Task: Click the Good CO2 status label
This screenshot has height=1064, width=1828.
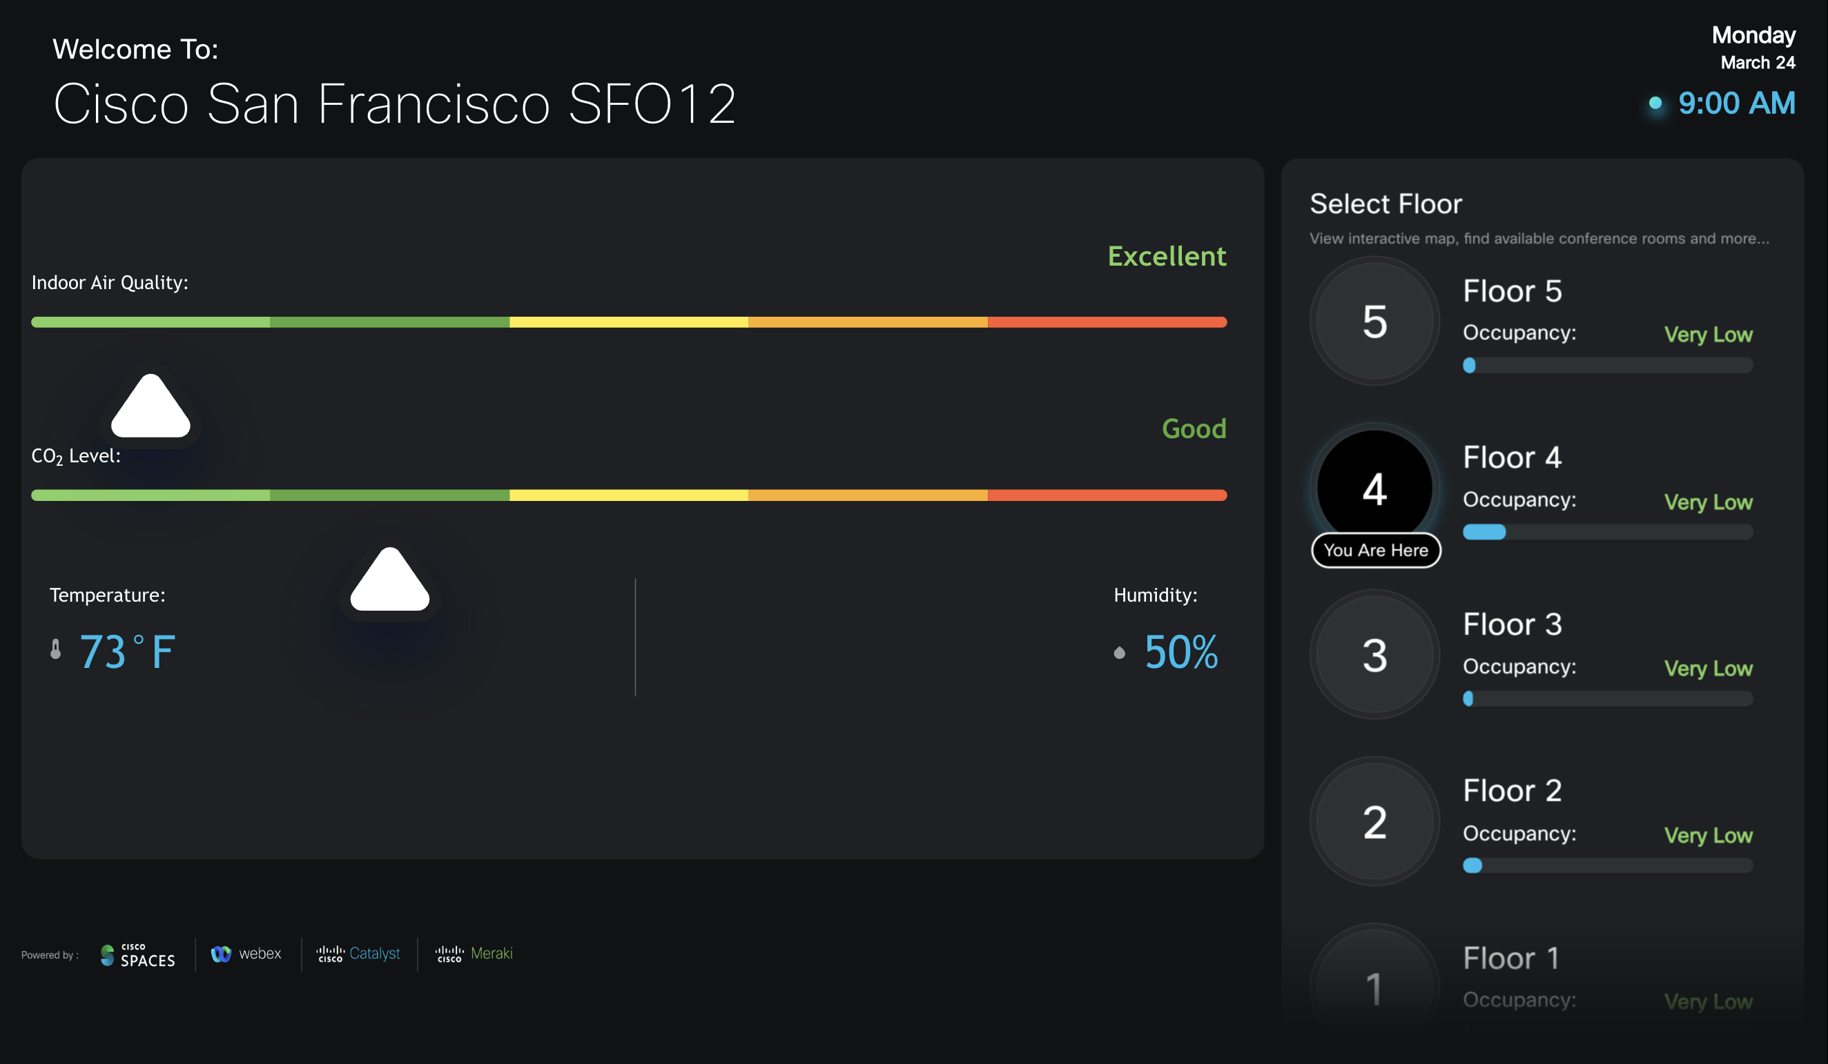Action: [x=1194, y=428]
